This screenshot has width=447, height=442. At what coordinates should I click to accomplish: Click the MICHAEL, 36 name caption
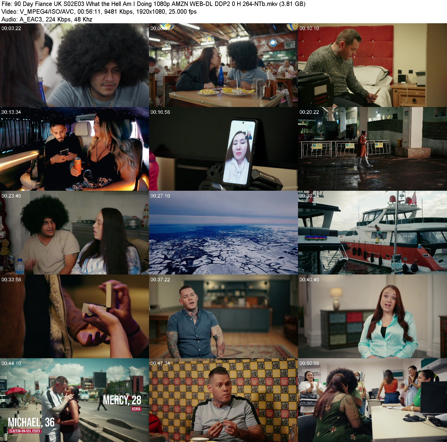coord(31,422)
